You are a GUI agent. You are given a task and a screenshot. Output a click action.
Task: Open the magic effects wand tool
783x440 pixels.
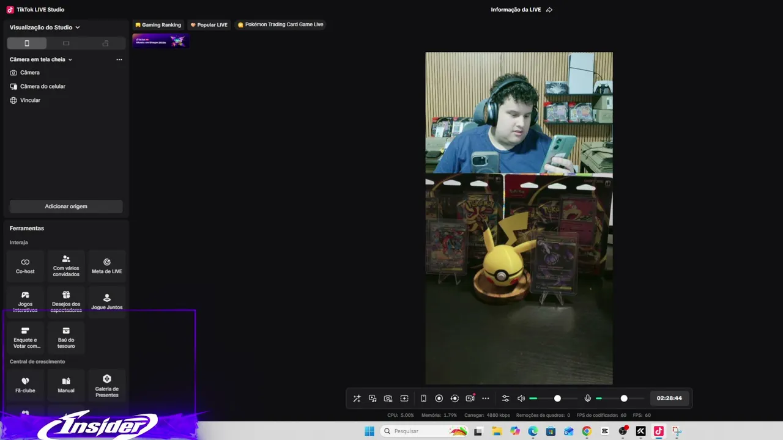[357, 398]
